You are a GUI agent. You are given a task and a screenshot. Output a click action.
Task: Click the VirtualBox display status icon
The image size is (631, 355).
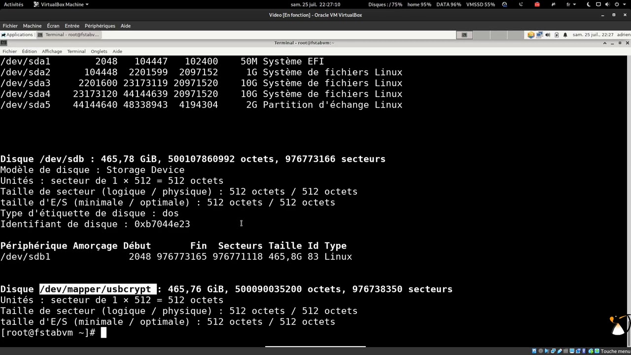pos(572,351)
